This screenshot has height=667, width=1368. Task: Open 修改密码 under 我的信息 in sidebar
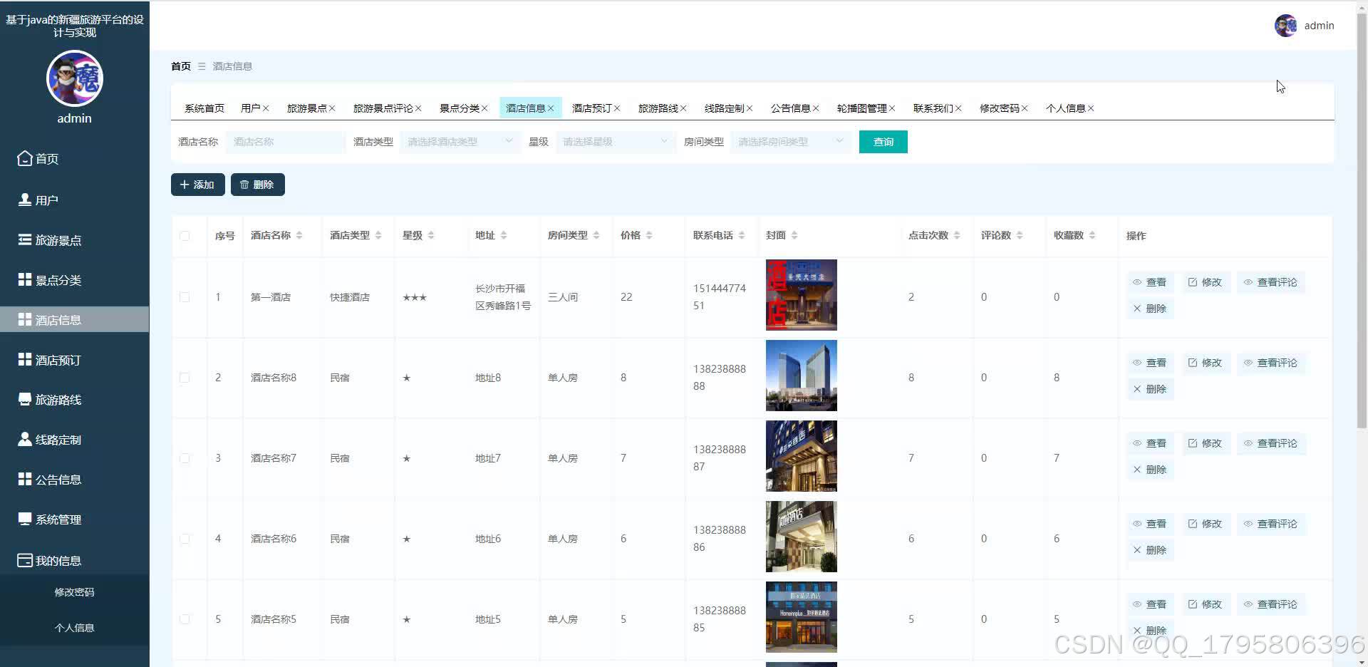pyautogui.click(x=74, y=592)
